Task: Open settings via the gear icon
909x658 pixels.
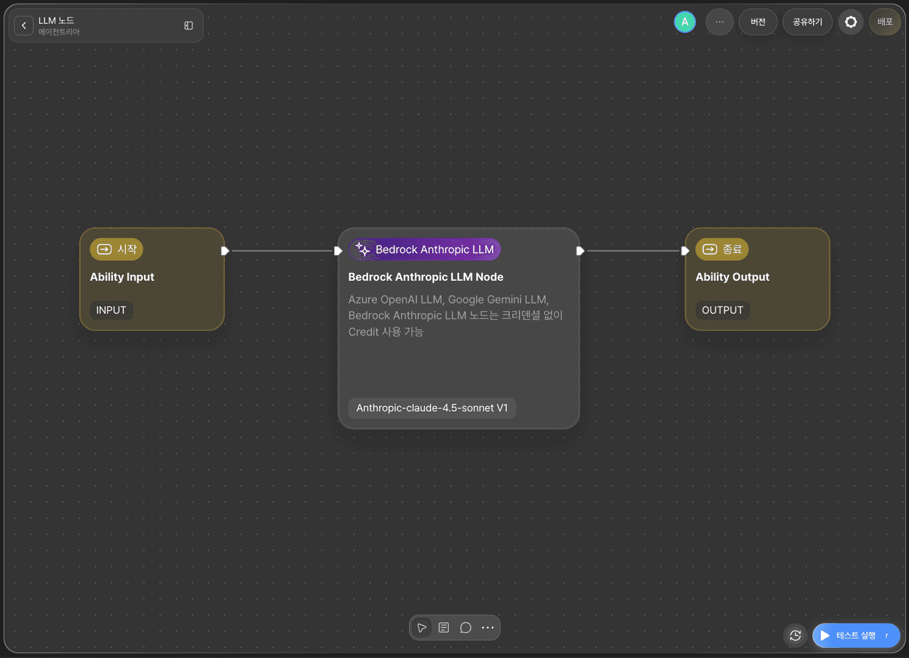Action: pos(851,22)
